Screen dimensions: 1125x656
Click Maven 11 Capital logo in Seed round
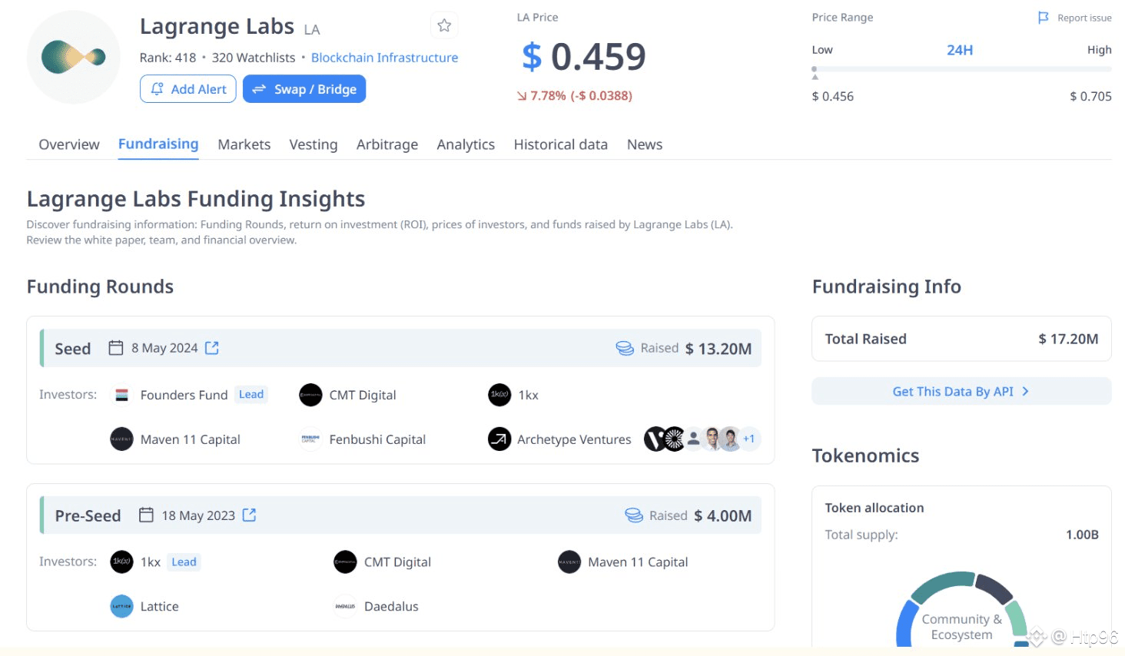click(121, 439)
